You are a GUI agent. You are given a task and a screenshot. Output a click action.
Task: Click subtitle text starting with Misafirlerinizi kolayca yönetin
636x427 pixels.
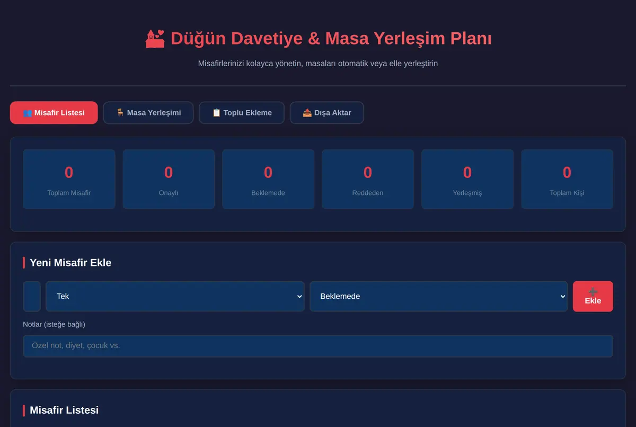click(318, 64)
